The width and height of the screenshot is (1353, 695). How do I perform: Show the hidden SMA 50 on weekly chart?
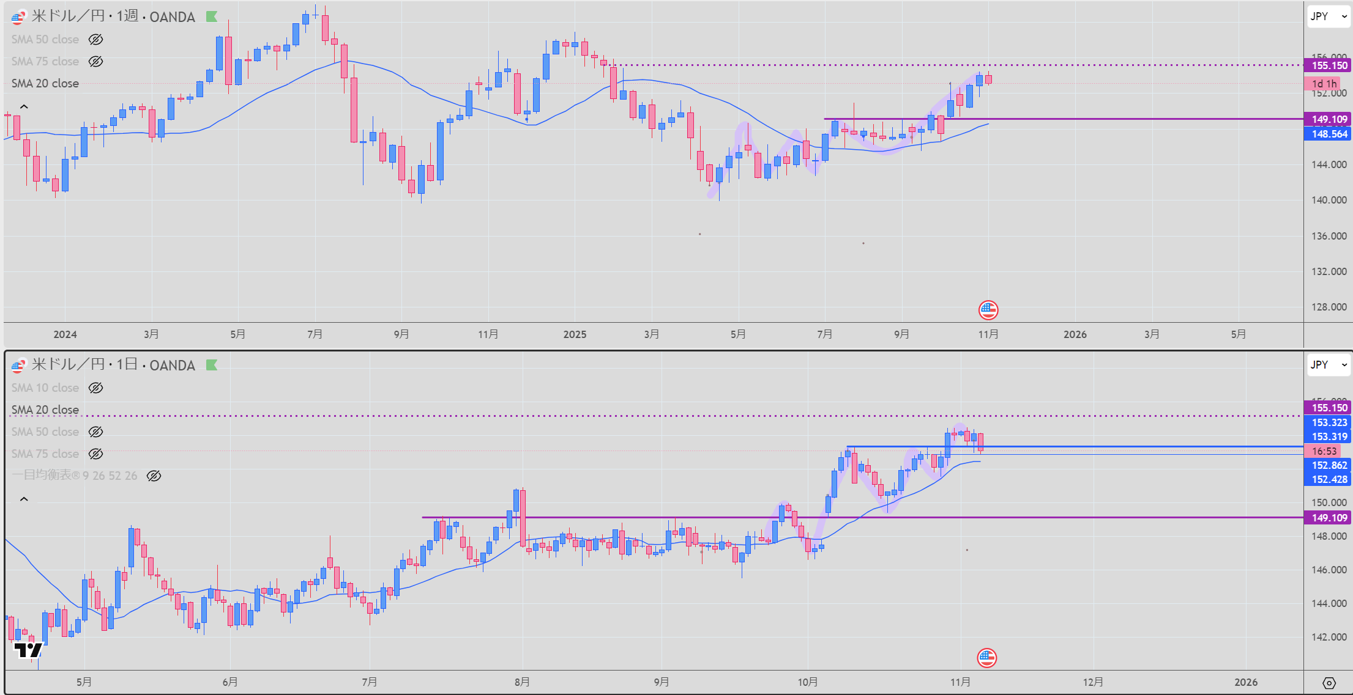95,40
